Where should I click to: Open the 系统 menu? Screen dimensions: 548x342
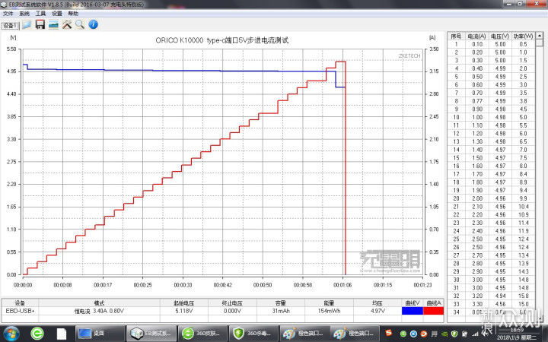point(24,14)
